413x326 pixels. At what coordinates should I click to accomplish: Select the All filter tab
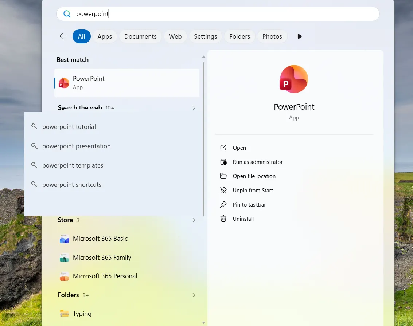pos(82,36)
